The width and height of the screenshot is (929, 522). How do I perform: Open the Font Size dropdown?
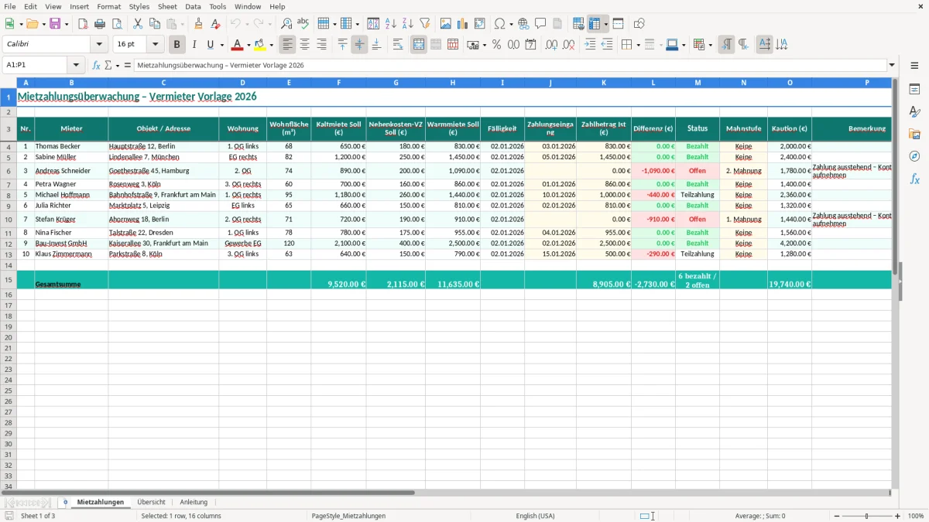pyautogui.click(x=155, y=45)
